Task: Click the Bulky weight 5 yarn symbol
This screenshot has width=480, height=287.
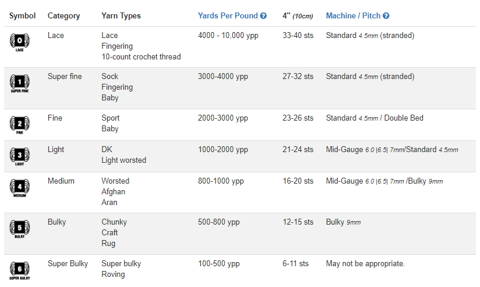Action: (x=20, y=229)
